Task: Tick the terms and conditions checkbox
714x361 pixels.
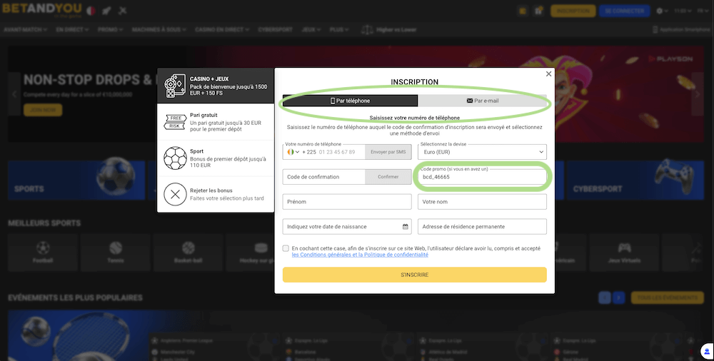Action: click(286, 249)
